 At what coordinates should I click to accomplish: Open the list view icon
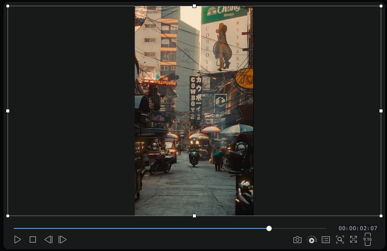pyautogui.click(x=326, y=239)
